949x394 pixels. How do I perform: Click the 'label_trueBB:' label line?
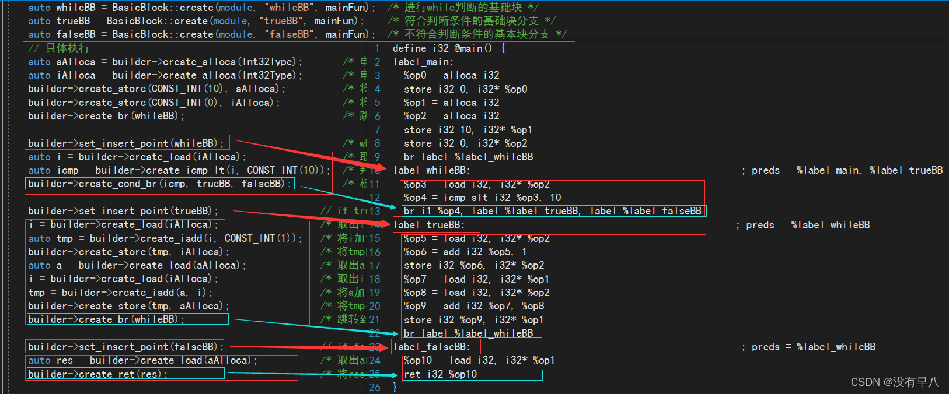[429, 225]
